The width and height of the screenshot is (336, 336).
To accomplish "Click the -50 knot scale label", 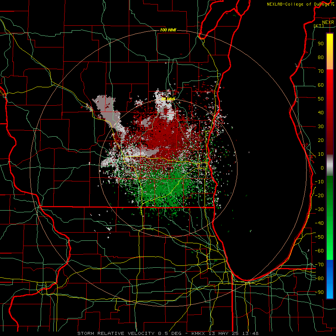I will point(319,237).
